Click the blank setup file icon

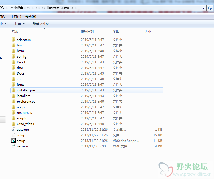tap(14, 135)
